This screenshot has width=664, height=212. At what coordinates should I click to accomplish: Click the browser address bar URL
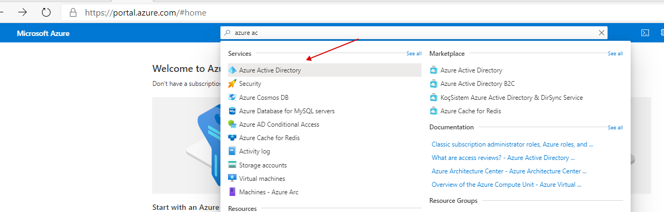(145, 12)
